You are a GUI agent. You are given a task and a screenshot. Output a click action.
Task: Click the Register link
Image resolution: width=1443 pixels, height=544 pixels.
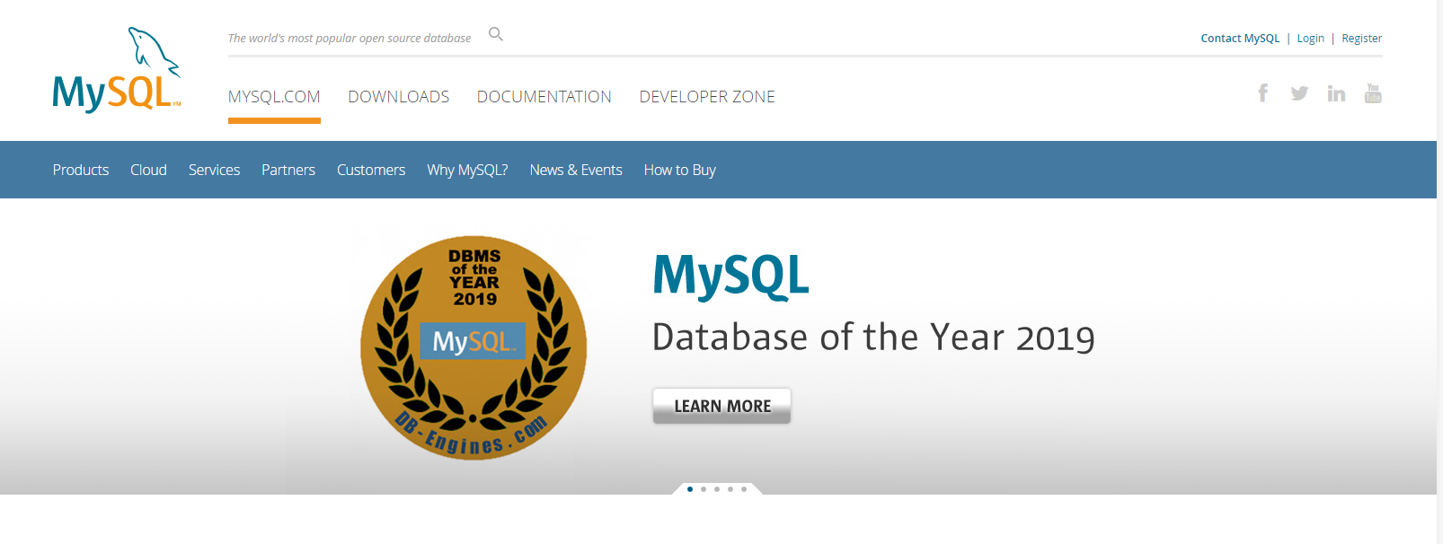pos(1362,39)
